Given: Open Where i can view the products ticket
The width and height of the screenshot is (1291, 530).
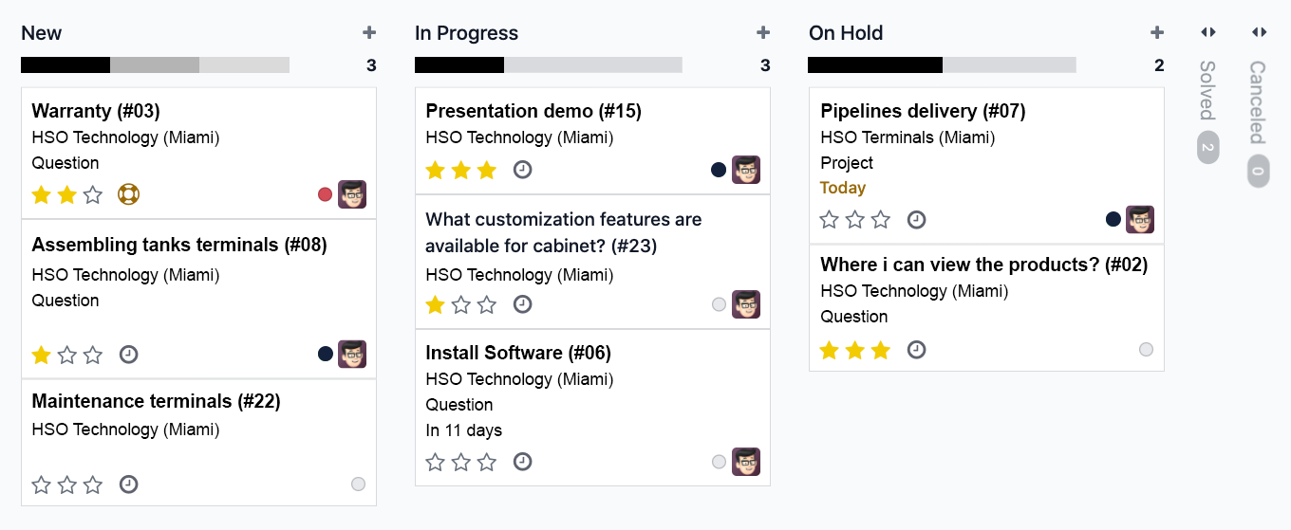Looking at the screenshot, I should [x=984, y=265].
